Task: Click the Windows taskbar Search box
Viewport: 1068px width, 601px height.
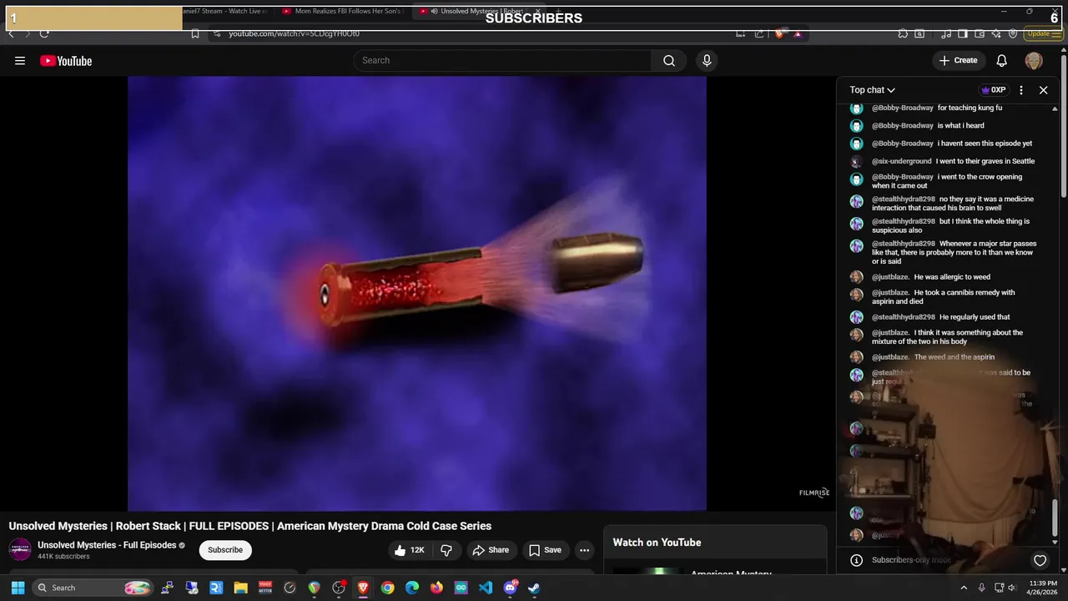Action: pyautogui.click(x=93, y=588)
